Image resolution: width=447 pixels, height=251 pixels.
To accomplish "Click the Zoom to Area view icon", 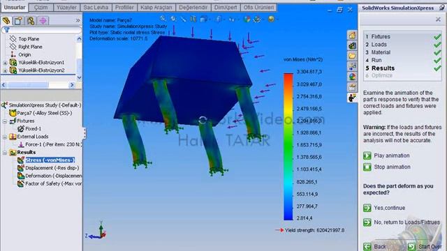I will point(173,19).
